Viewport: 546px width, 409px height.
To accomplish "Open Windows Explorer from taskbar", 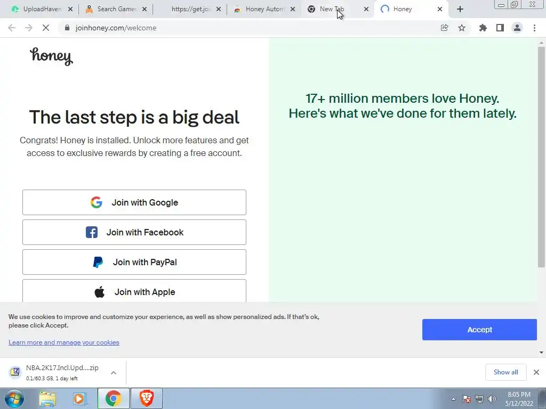I will point(47,398).
